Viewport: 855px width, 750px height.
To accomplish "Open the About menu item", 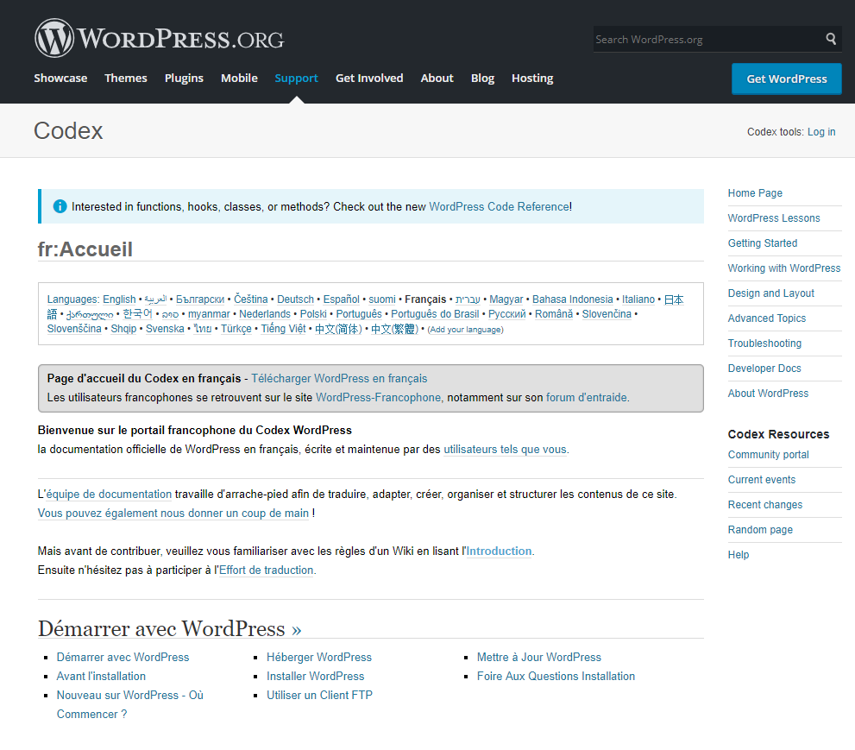I will pyautogui.click(x=437, y=78).
